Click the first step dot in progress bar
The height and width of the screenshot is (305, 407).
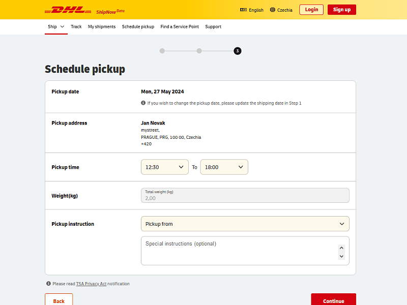162,51
